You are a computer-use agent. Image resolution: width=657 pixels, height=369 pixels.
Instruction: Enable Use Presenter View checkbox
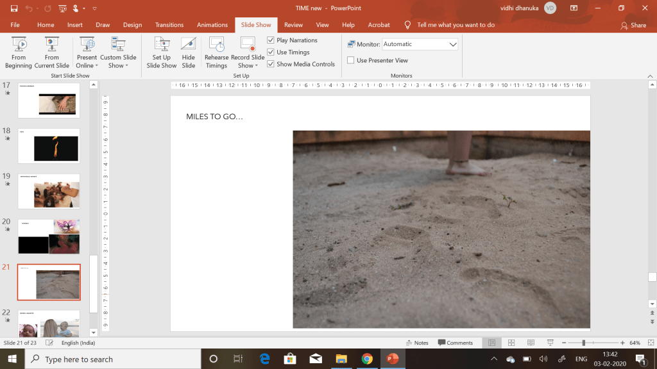click(x=351, y=60)
